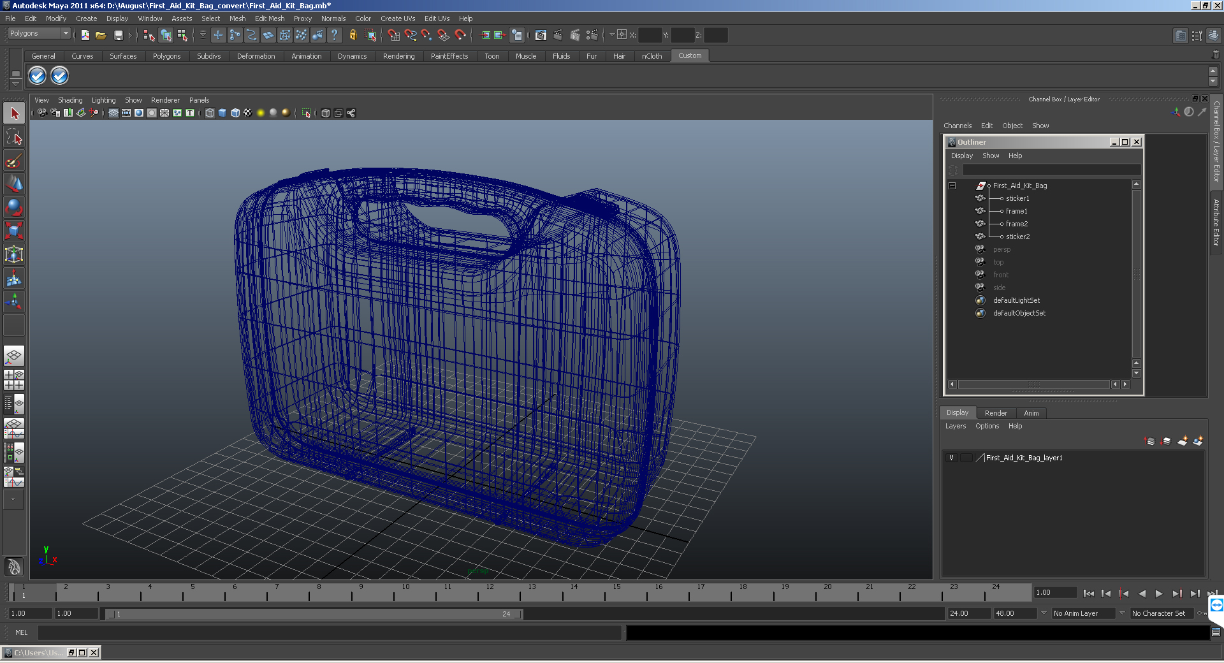Open the layer editor Layers menu
Screen dimensions: 1224x663
(x=955, y=426)
